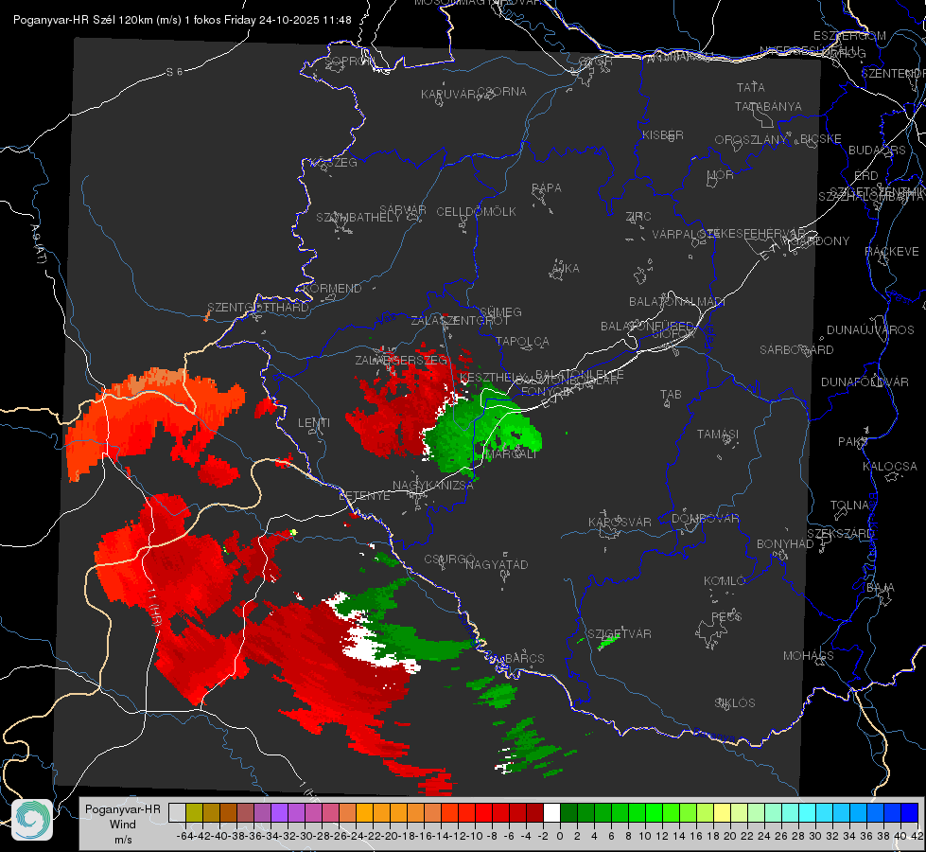Click the KAPUVAR town label
The width and height of the screenshot is (926, 852).
click(x=448, y=95)
